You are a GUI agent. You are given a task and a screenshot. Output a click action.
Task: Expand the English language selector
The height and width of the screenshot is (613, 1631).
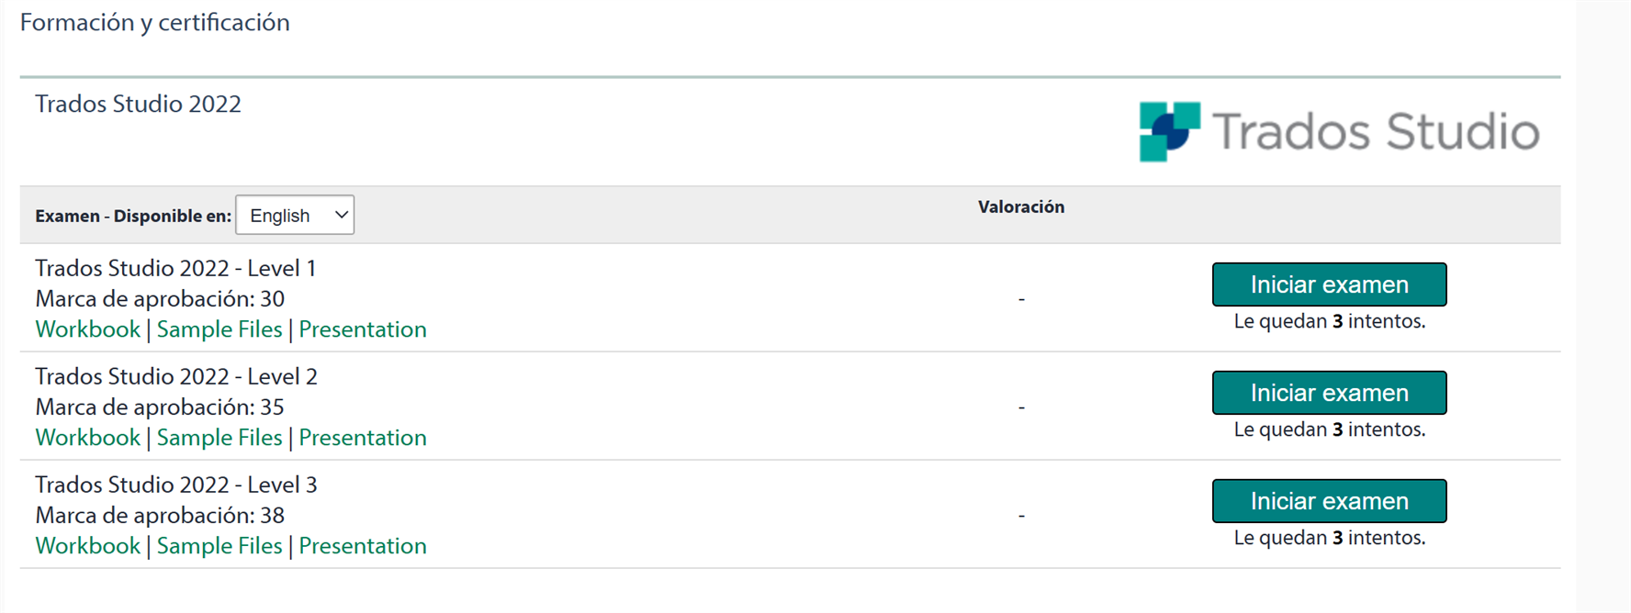point(294,215)
